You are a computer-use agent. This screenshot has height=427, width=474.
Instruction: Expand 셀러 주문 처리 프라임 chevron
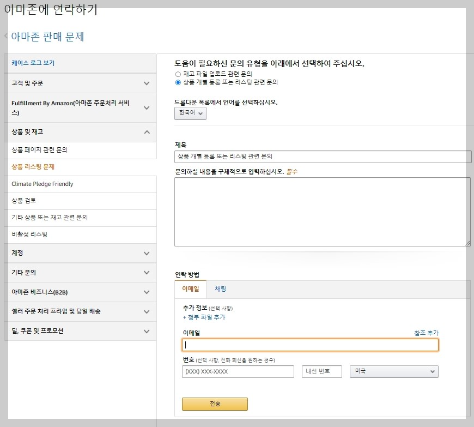point(147,311)
